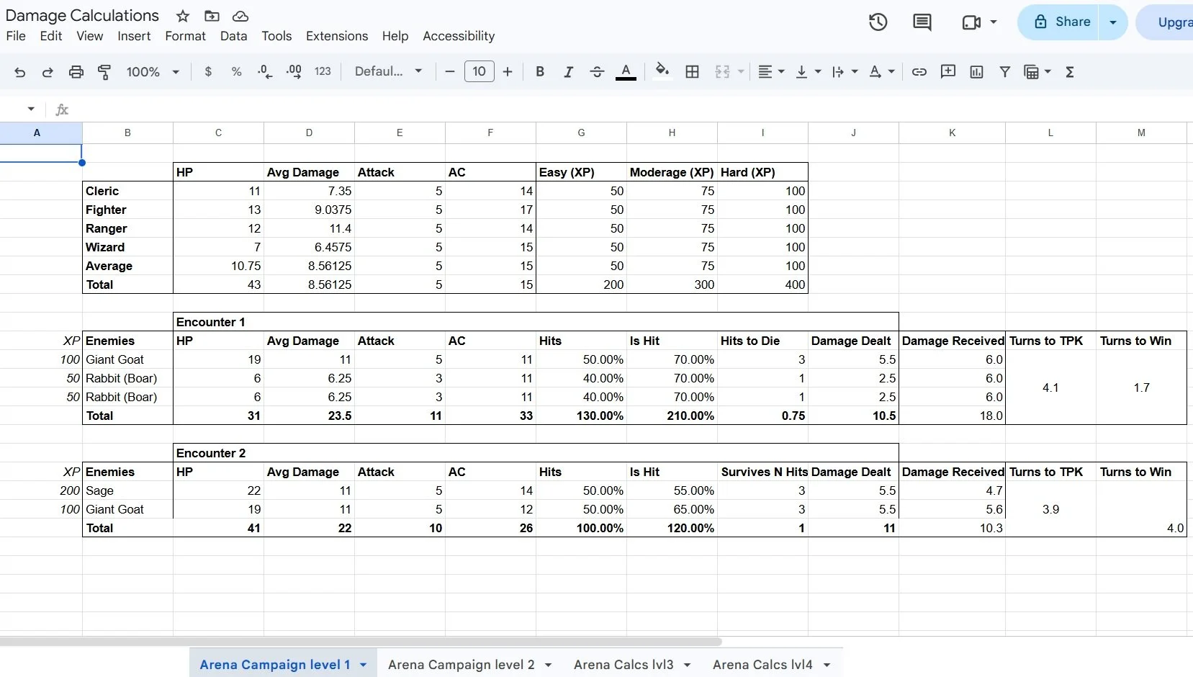Add comment icon in toolbar

click(x=948, y=71)
